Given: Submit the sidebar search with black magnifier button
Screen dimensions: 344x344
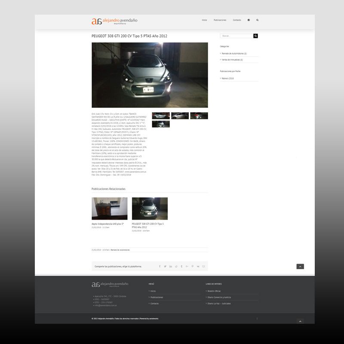Looking at the screenshot, I should coord(255,36).
